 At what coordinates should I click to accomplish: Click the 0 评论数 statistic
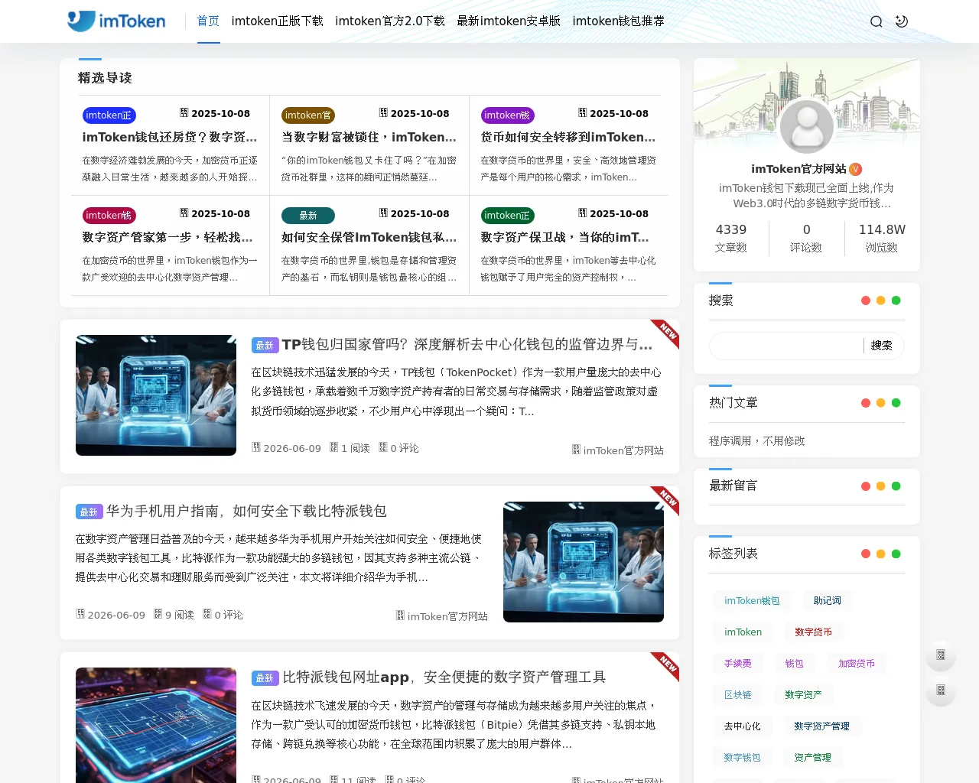point(806,239)
